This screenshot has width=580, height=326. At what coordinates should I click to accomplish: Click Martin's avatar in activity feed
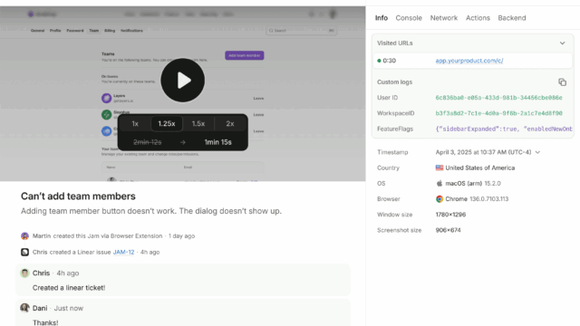coord(24,235)
